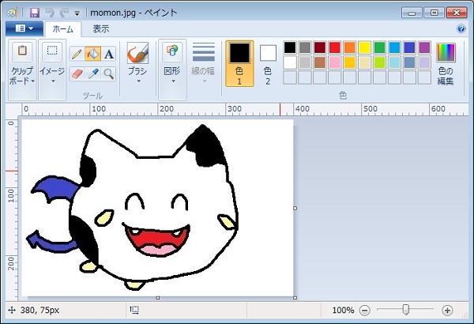
Task: Click the zoom out minus button
Action: (x=365, y=311)
